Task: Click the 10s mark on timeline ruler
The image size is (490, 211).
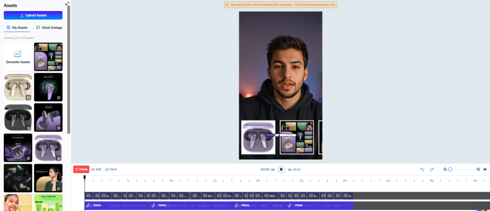Action: [x=171, y=181]
